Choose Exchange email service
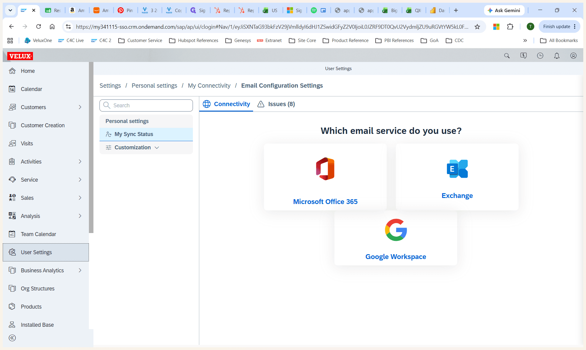 point(457,177)
